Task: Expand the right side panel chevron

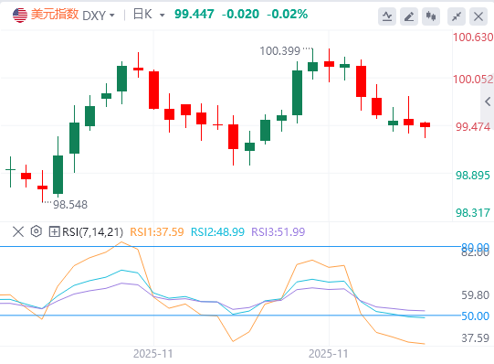Action: 488,102
